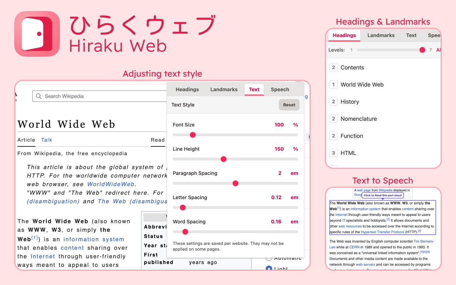Select Headings tab in Headings & Landmarks panel
Image resolution: width=456 pixels, height=285 pixels.
click(x=344, y=35)
